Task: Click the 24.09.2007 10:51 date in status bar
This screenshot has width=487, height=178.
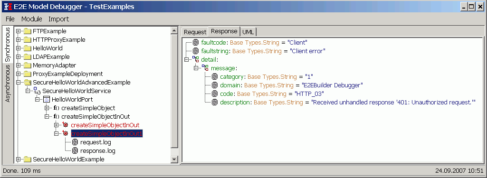Action: 459,171
